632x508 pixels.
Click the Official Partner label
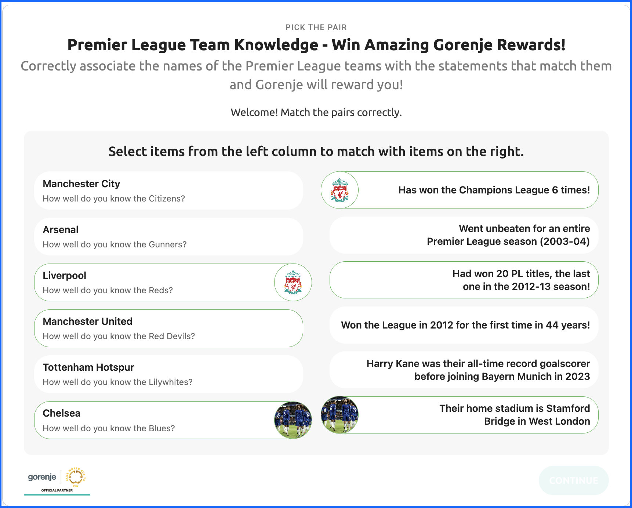(x=57, y=490)
